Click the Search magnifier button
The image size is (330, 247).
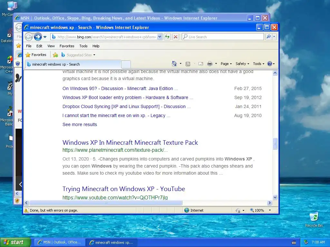pyautogui.click(x=268, y=37)
